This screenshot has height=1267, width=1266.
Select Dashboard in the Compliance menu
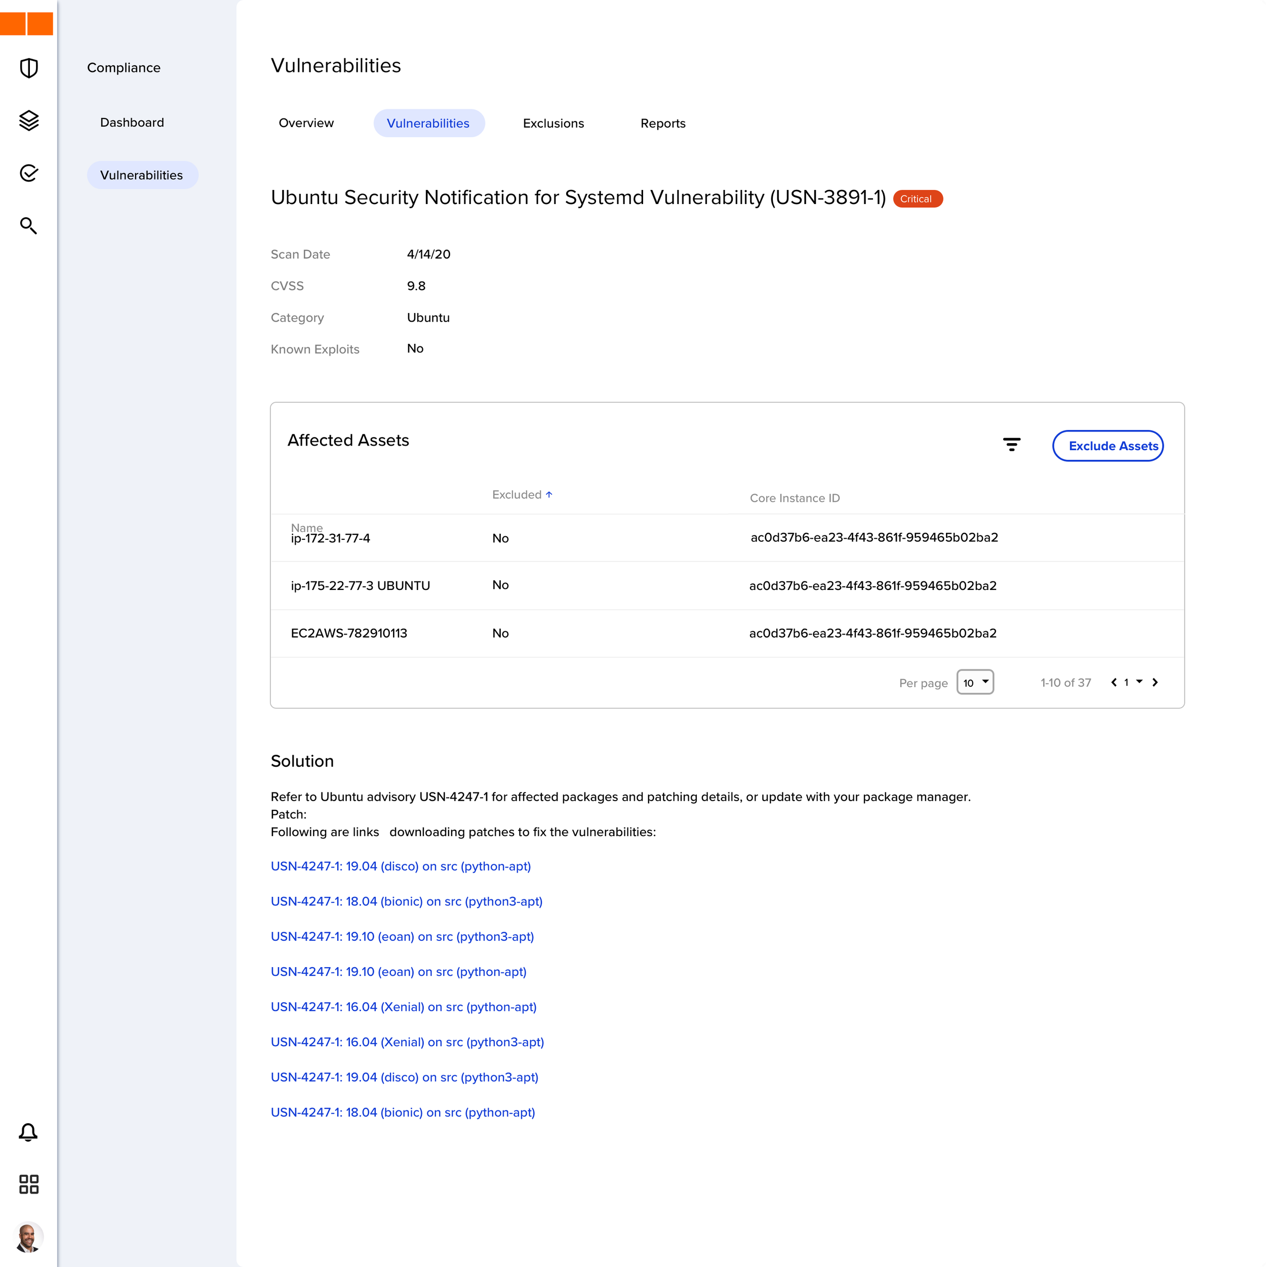pyautogui.click(x=132, y=123)
